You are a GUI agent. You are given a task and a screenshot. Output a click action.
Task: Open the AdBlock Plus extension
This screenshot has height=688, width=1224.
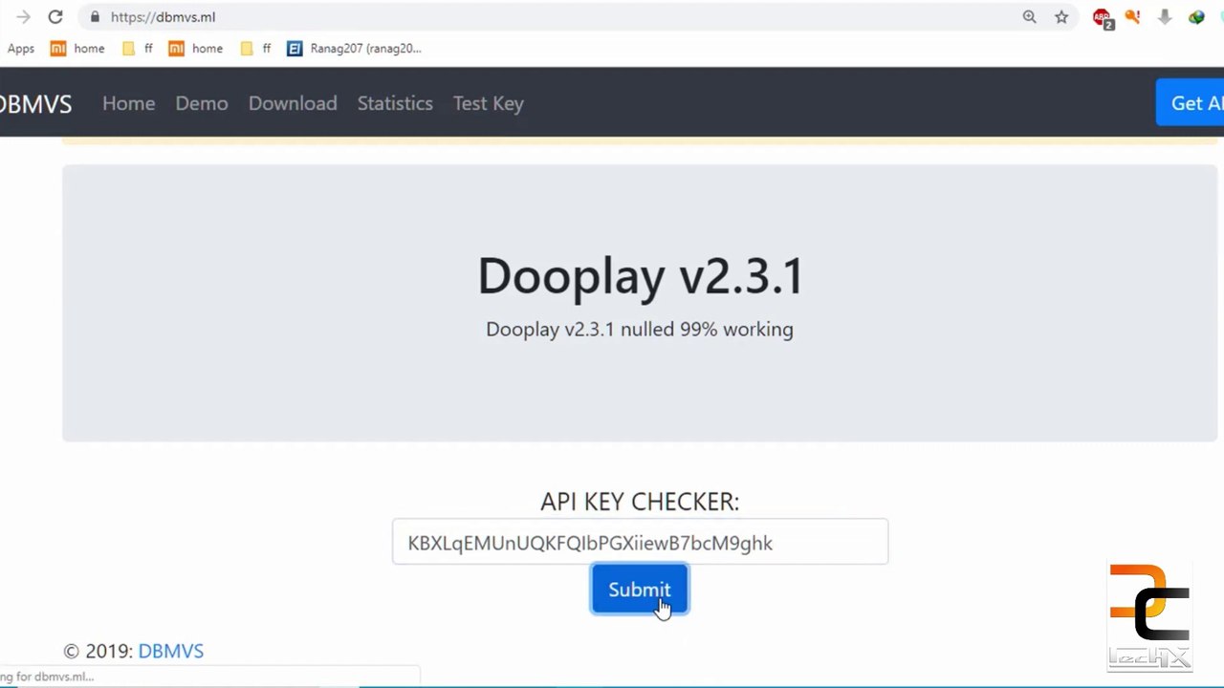[1103, 17]
